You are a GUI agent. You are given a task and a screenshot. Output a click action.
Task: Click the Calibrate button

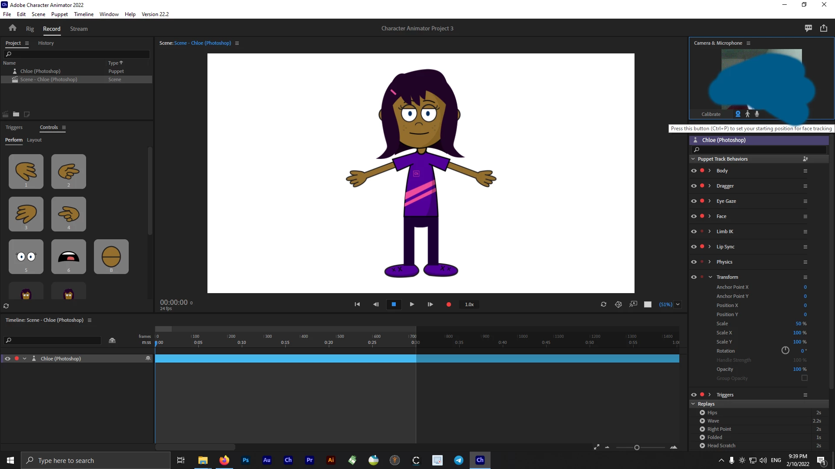point(711,114)
